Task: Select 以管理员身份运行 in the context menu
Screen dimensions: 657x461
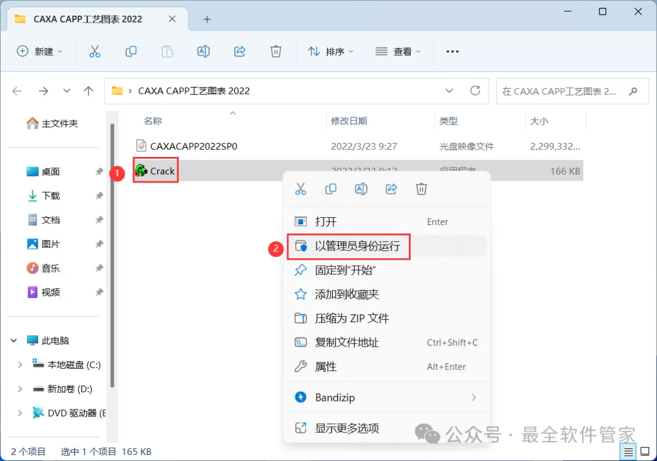Action: [x=386, y=246]
